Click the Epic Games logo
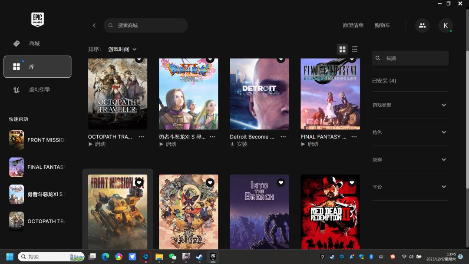 click(x=37, y=20)
